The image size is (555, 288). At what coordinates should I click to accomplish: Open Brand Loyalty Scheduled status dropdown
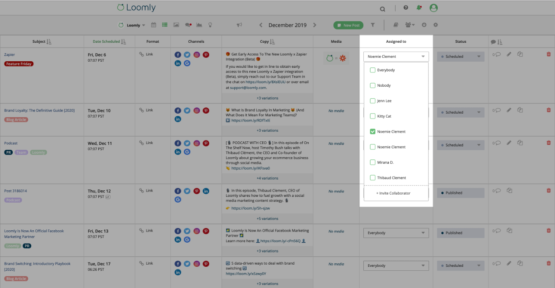tap(461, 112)
